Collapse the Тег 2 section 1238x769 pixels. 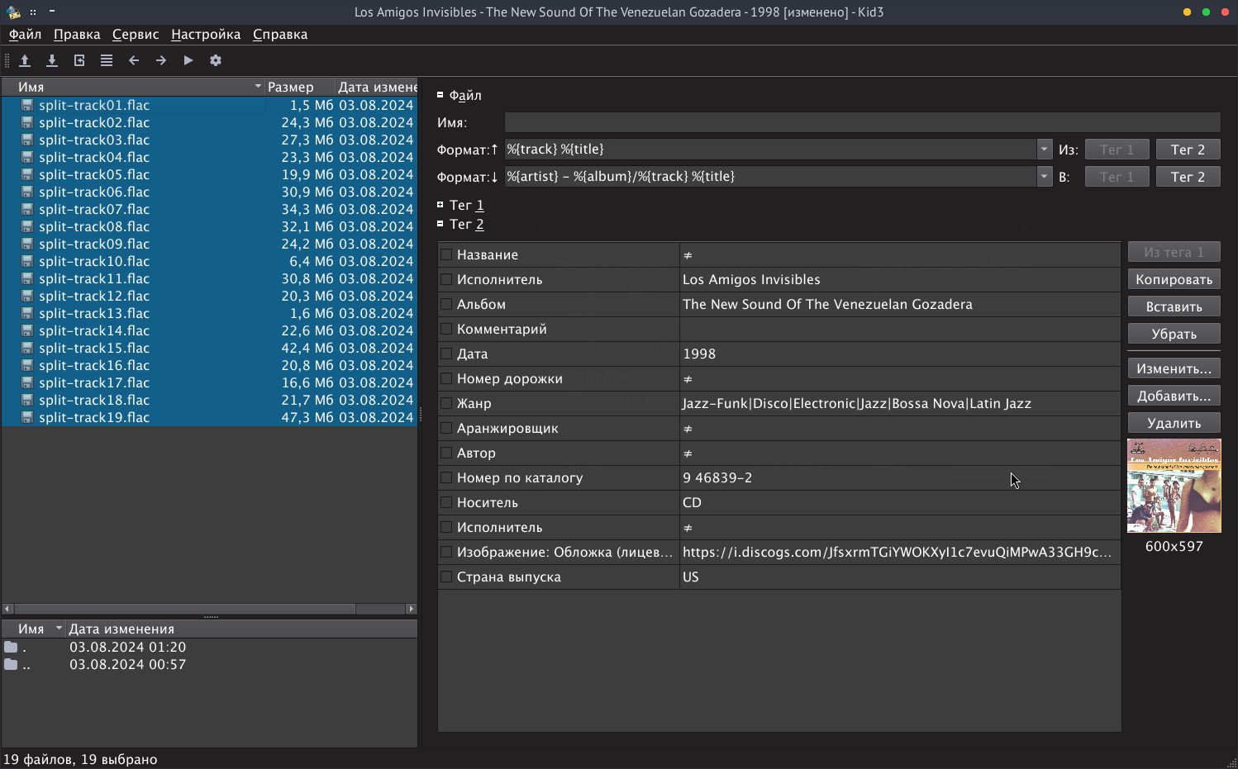(440, 223)
